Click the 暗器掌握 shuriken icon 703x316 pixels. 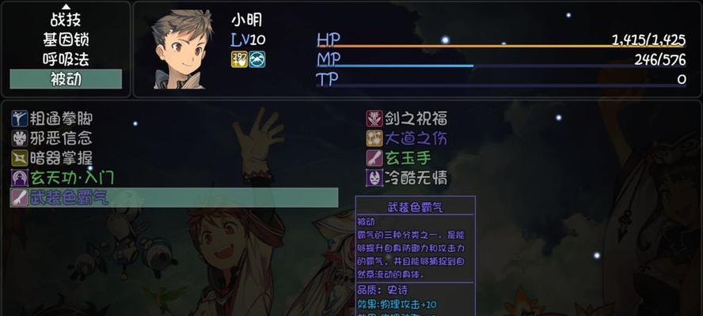point(20,158)
